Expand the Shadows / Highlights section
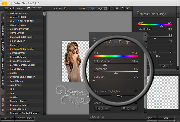 click(136, 91)
